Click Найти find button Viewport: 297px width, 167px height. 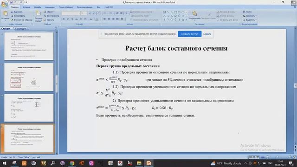[x=247, y=12]
